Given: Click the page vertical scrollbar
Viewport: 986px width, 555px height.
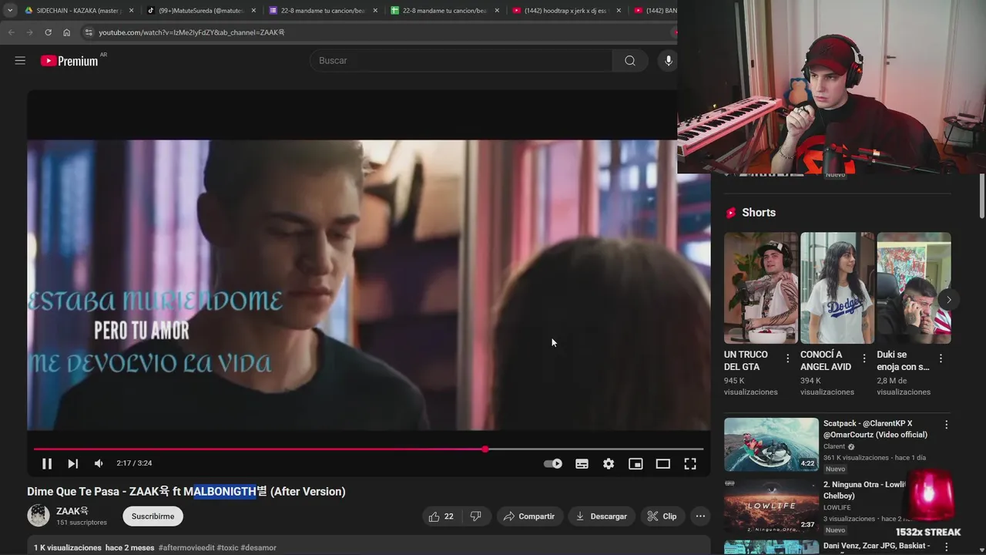Looking at the screenshot, I should click(982, 196).
